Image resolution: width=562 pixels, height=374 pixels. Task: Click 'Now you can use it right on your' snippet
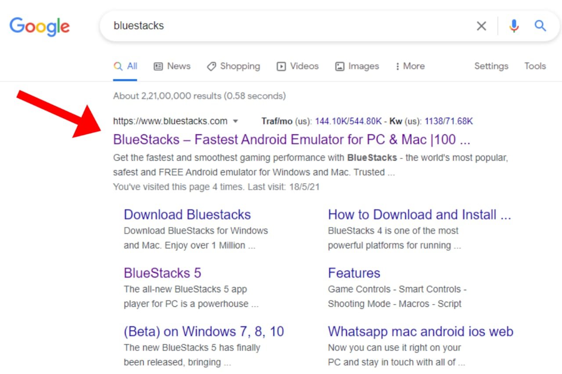tap(396, 355)
